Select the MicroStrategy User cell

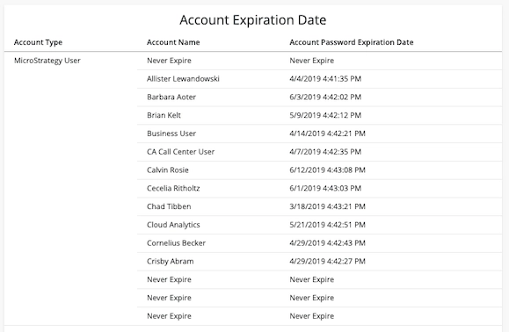[x=47, y=61]
